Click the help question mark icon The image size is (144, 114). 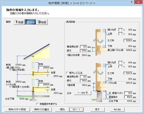click(131, 2)
